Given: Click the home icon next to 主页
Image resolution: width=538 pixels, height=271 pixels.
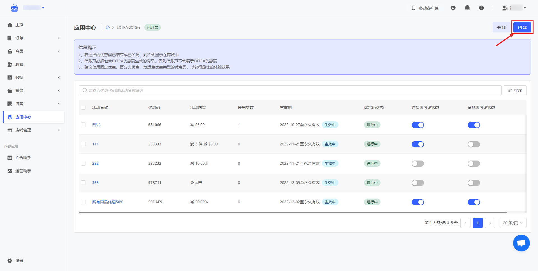Looking at the screenshot, I should coord(10,25).
